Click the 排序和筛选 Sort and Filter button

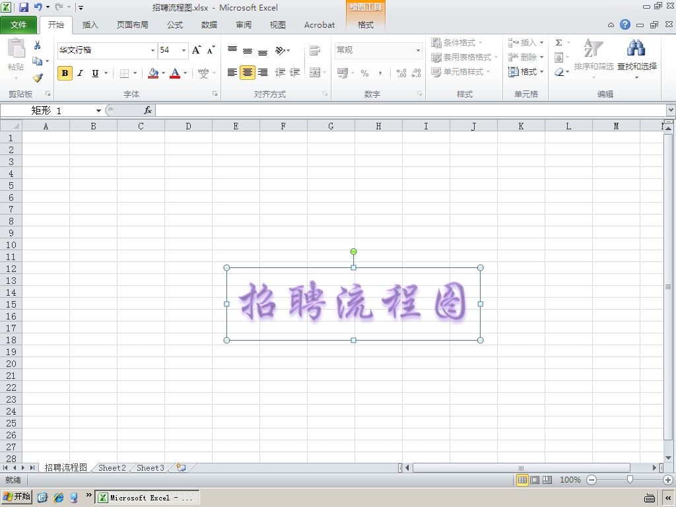pyautogui.click(x=593, y=59)
